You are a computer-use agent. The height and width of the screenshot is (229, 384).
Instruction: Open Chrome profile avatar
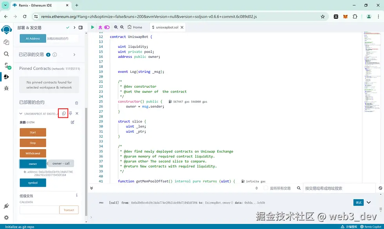point(369,16)
